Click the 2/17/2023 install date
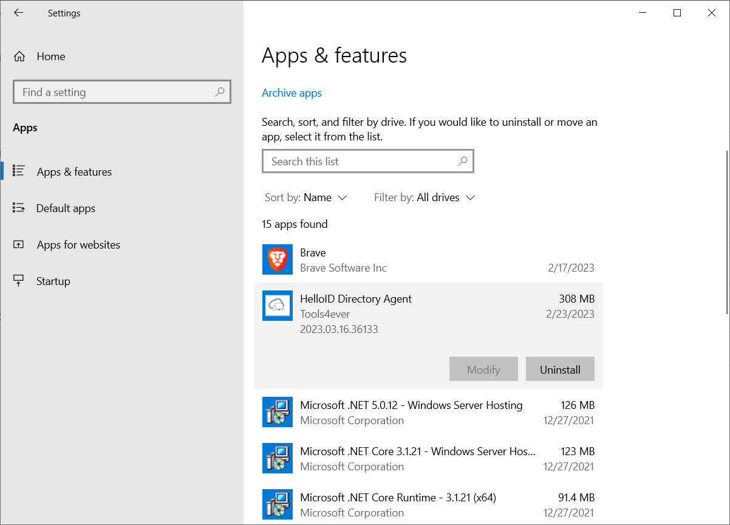 coord(570,268)
